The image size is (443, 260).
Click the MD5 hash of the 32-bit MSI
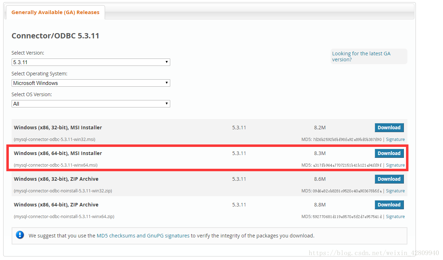(x=347, y=140)
